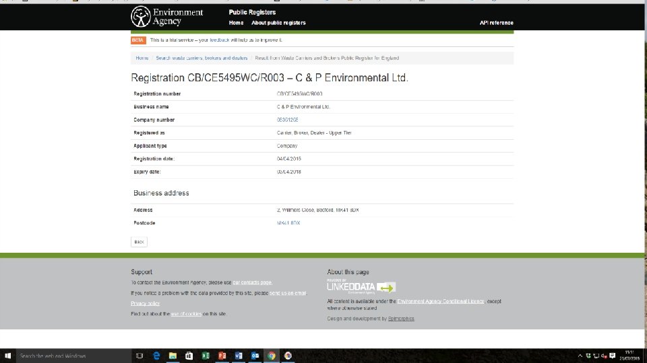Select the Registration number value CB/CE5495WC/R003
647x363 pixels.
[x=299, y=94]
